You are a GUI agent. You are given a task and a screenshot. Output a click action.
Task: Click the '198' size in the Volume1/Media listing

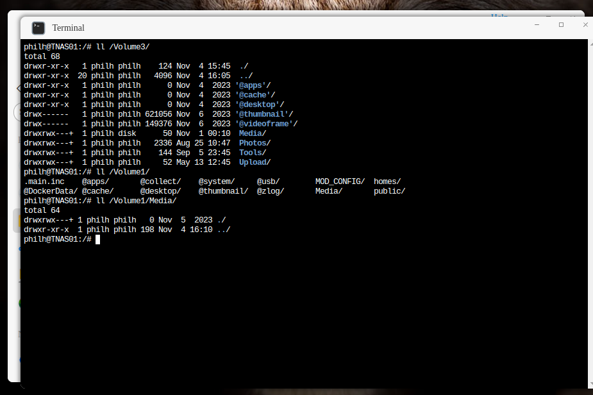click(x=147, y=230)
